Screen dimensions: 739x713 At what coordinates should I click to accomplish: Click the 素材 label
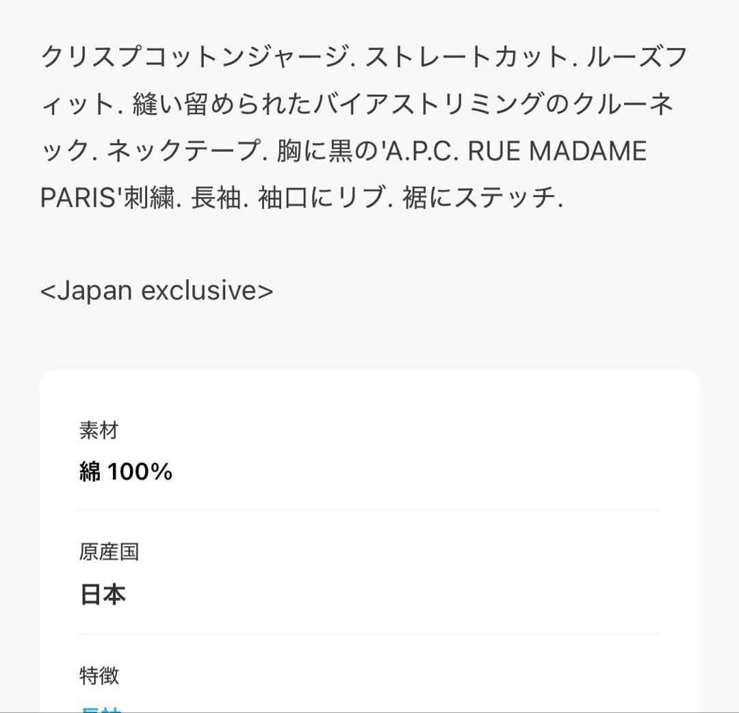point(99,430)
